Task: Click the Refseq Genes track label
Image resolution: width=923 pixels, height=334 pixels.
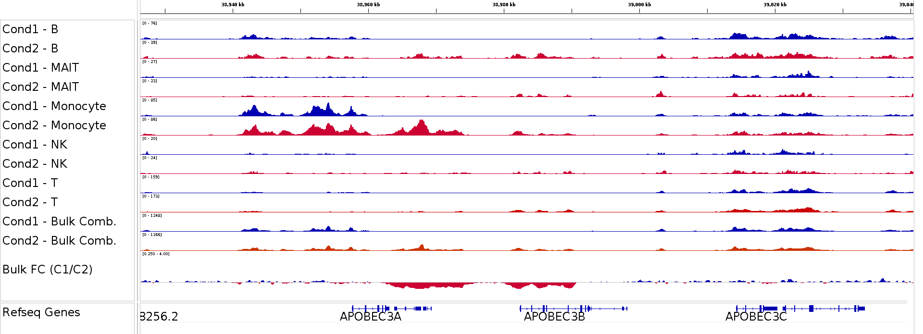Action: point(41,312)
